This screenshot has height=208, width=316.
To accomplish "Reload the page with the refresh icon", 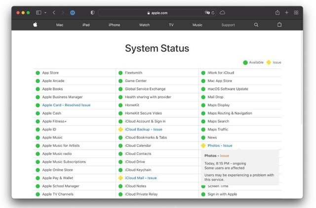I will coord(213,13).
